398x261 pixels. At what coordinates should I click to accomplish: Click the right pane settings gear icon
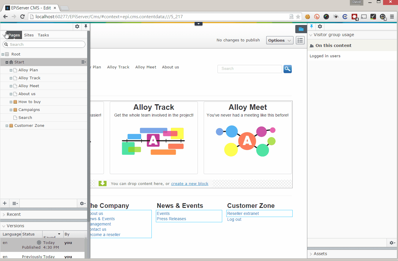[320, 26]
